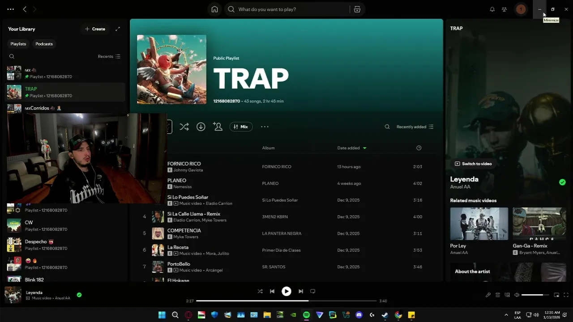Click the TRAP playlist cover art
Image resolution: width=573 pixels, height=322 pixels.
pos(171,69)
